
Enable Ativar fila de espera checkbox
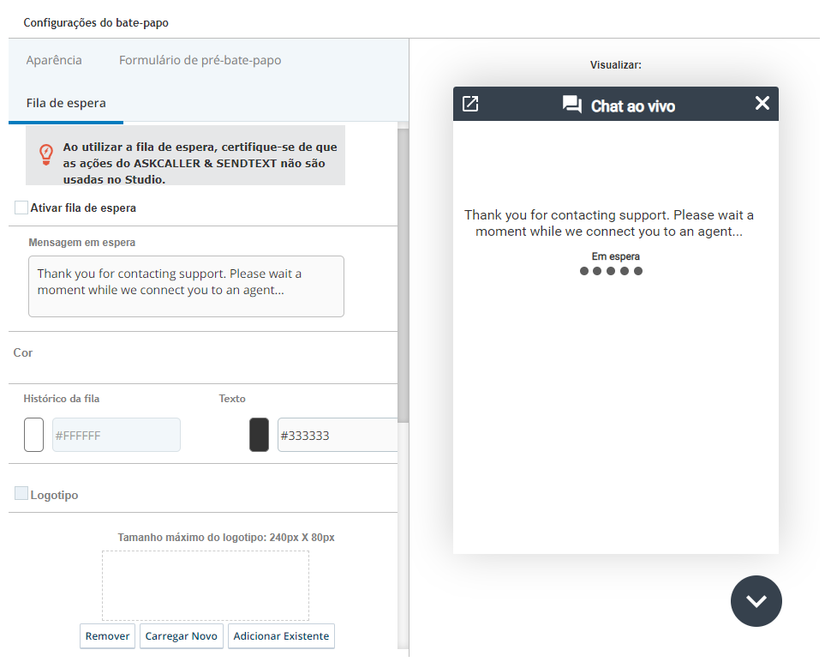21,208
